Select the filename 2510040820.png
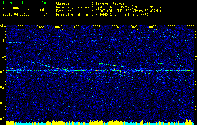This screenshot has height=125, width=197. [x=16, y=8]
